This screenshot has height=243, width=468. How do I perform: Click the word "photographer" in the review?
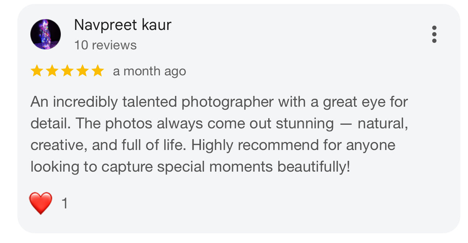(x=227, y=102)
